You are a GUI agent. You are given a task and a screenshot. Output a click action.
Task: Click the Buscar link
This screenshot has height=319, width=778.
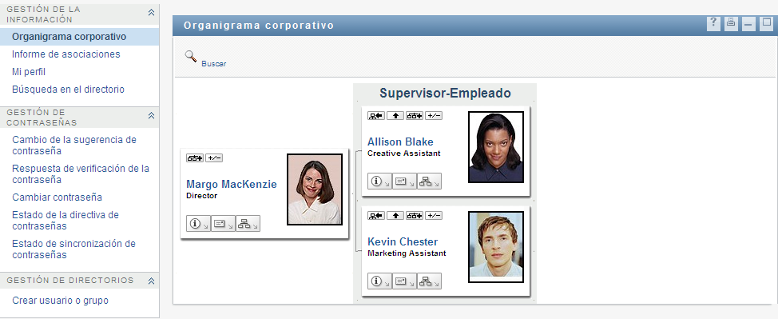click(214, 64)
